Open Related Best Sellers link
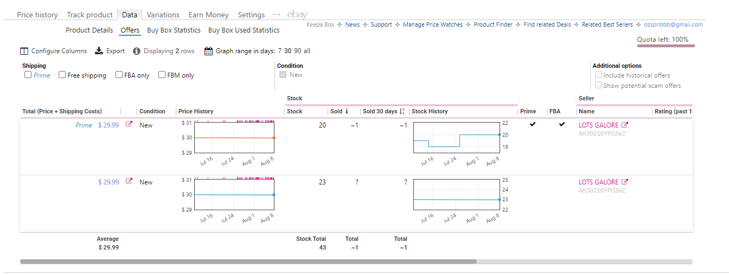Image resolution: width=729 pixels, height=275 pixels. [x=607, y=24]
